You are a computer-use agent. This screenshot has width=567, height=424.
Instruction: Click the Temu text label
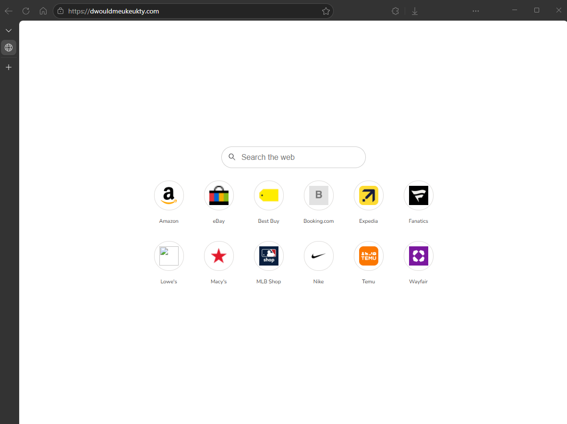[368, 281]
